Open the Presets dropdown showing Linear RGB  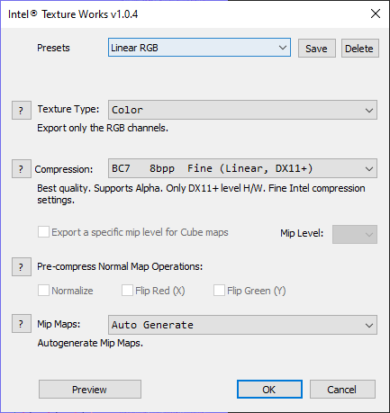(x=199, y=48)
